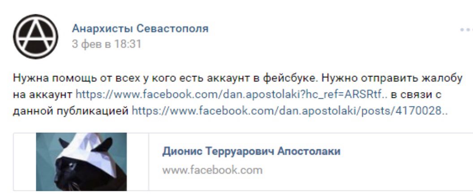Open the anarchy symbol group avatar
This screenshot has width=473, height=194.
click(35, 37)
